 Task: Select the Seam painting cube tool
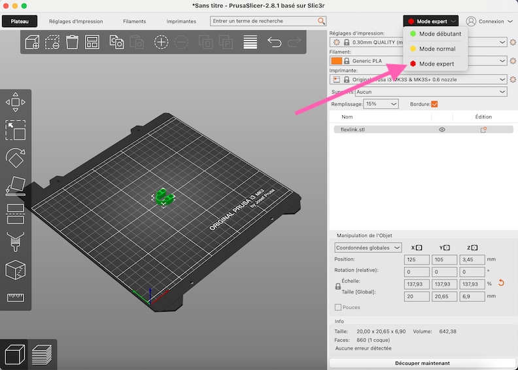[x=16, y=270]
